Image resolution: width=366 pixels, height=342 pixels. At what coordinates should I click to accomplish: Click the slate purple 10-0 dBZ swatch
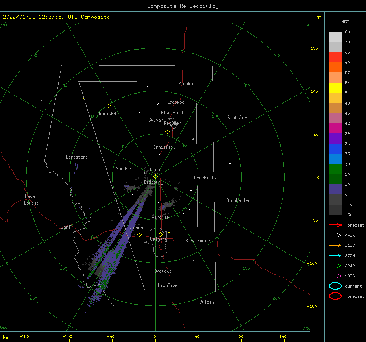point(335,190)
